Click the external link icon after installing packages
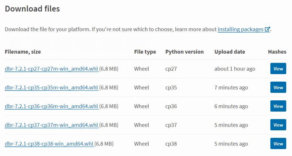This screenshot has width=292, height=156. tap(267, 29)
